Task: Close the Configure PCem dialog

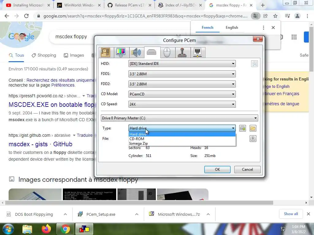Action: point(258,39)
